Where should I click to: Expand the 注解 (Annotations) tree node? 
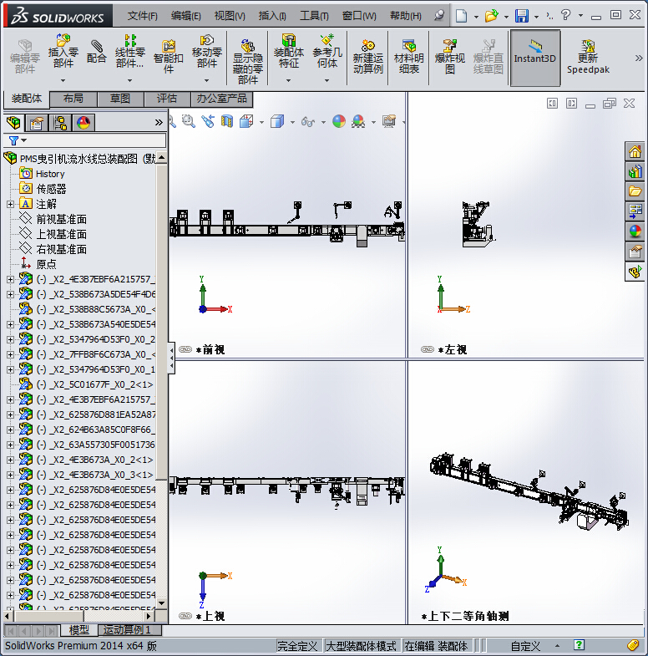tap(11, 204)
